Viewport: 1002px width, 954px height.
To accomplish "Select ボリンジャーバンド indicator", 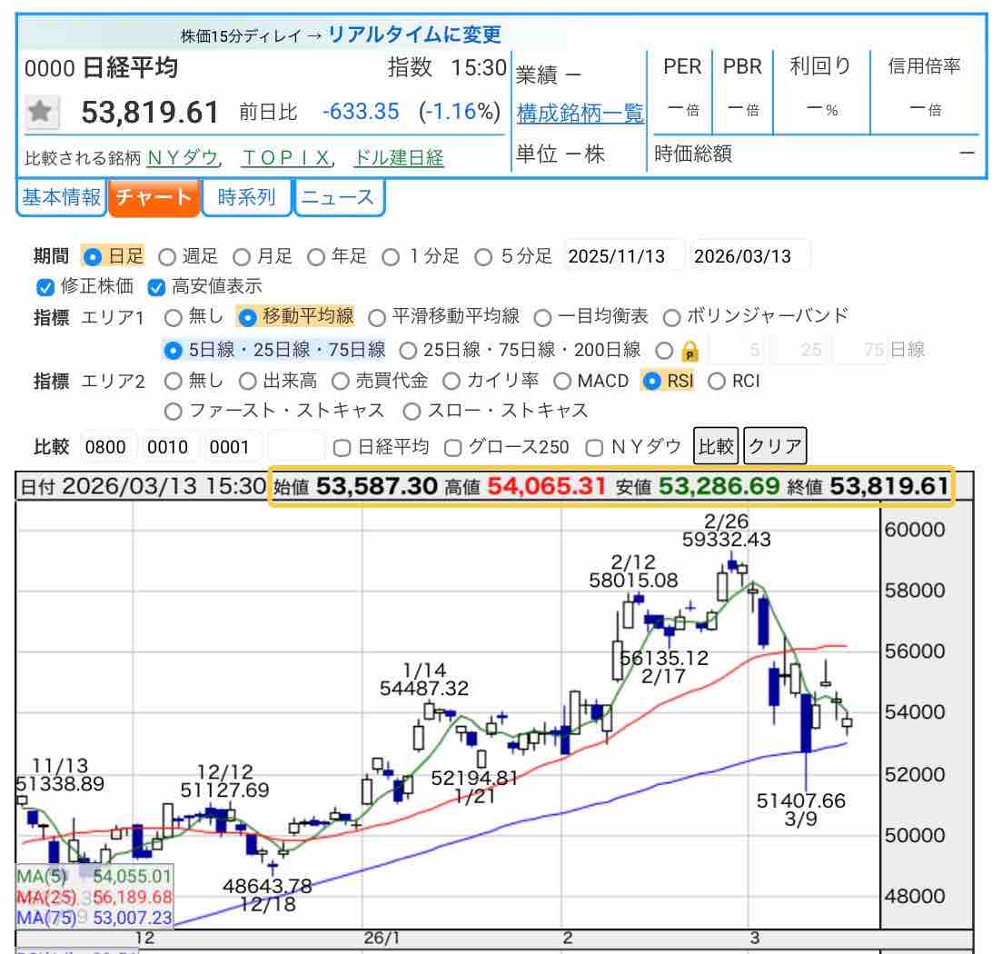I will [672, 317].
